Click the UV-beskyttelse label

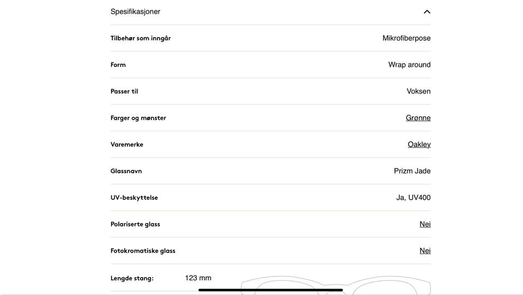134,198
